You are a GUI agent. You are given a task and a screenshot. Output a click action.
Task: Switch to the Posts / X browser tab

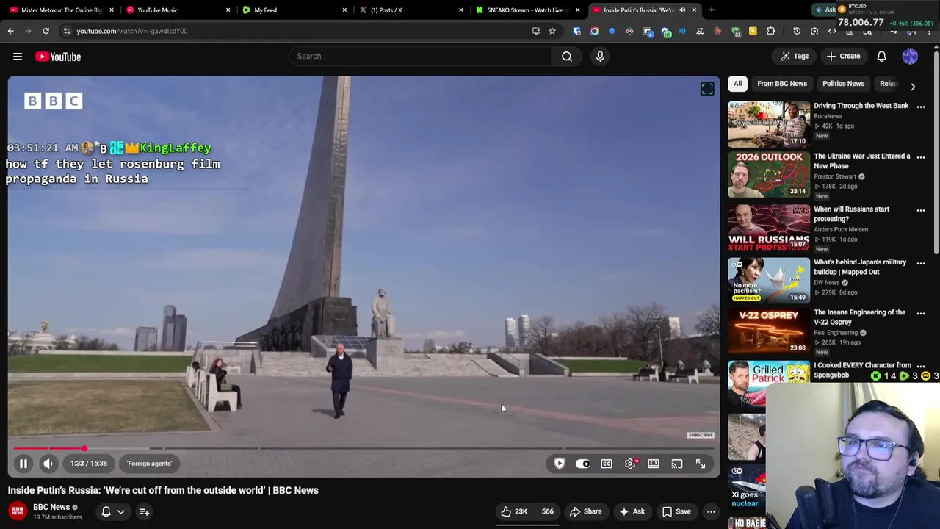point(410,10)
